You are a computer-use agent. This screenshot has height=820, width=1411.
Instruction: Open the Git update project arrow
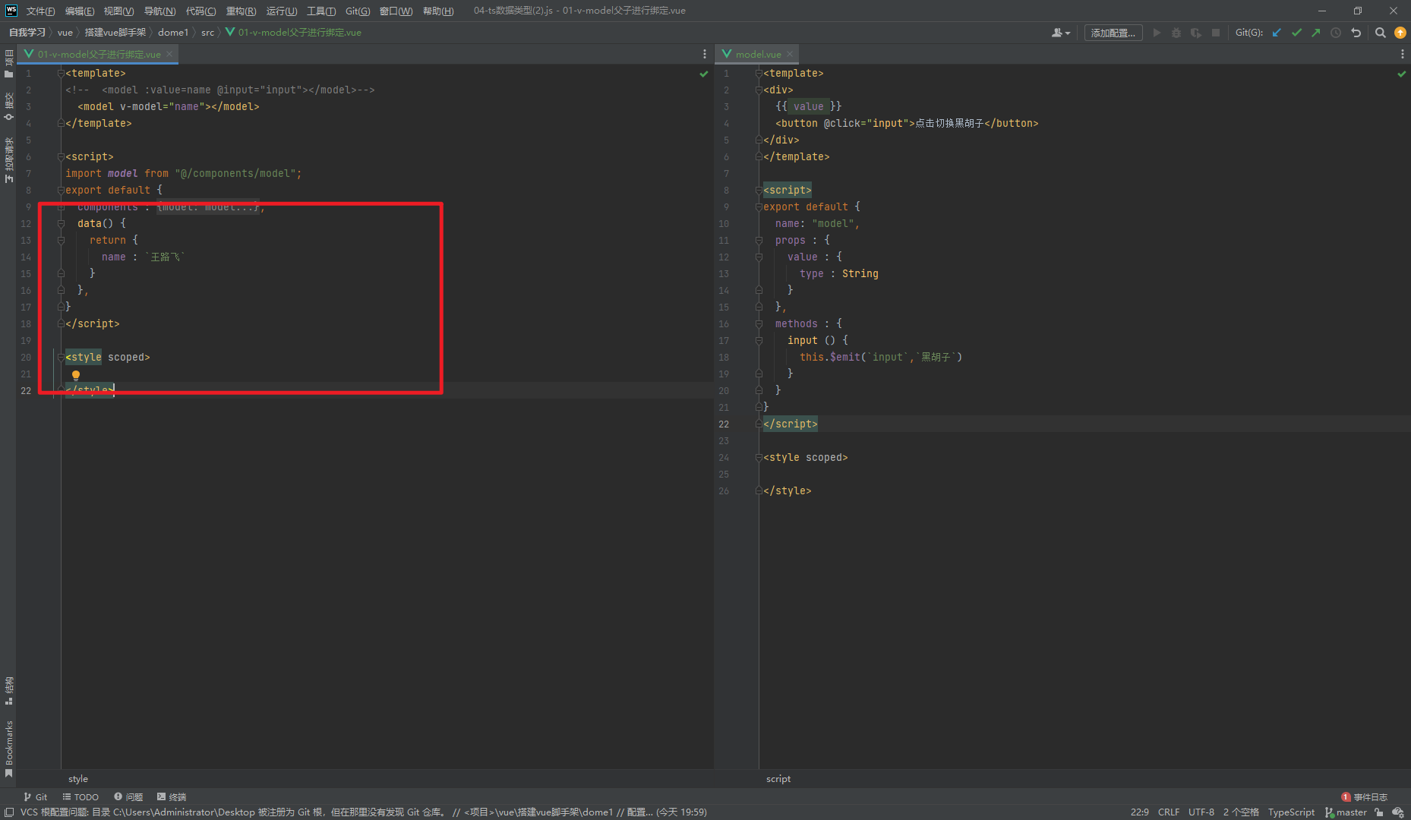pos(1277,33)
